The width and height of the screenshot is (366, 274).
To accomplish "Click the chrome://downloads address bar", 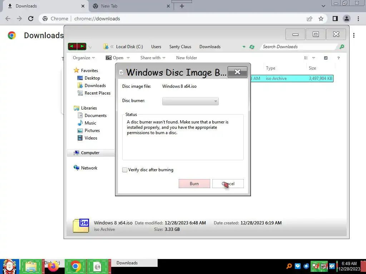I will 97,19.
